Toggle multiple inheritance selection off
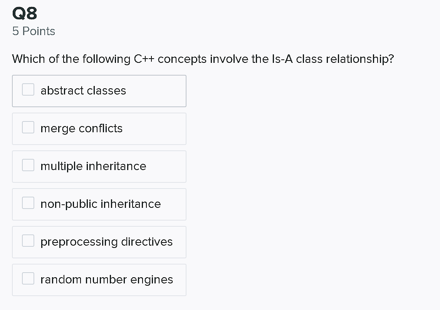The width and height of the screenshot is (440, 310). (x=28, y=165)
